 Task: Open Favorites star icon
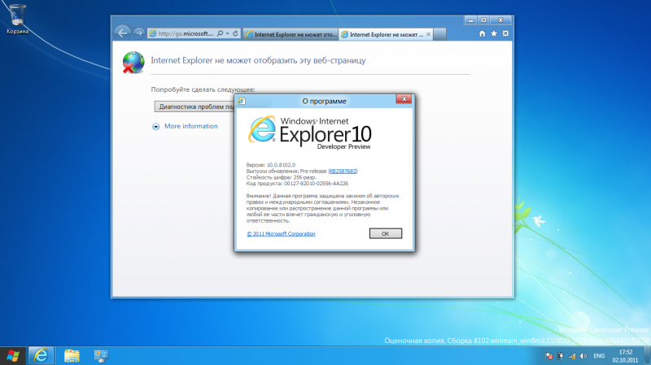(494, 34)
